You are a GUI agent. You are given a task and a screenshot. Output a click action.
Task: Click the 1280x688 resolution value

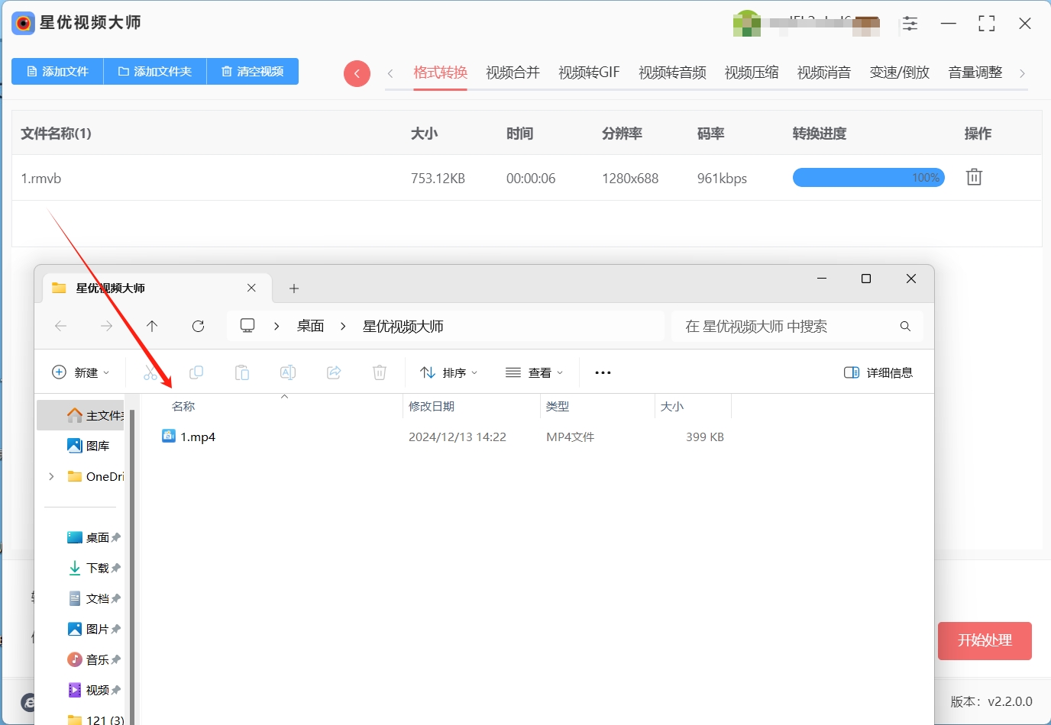630,179
